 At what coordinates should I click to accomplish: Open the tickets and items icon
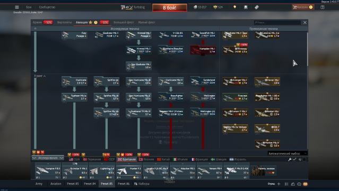click(x=257, y=7)
